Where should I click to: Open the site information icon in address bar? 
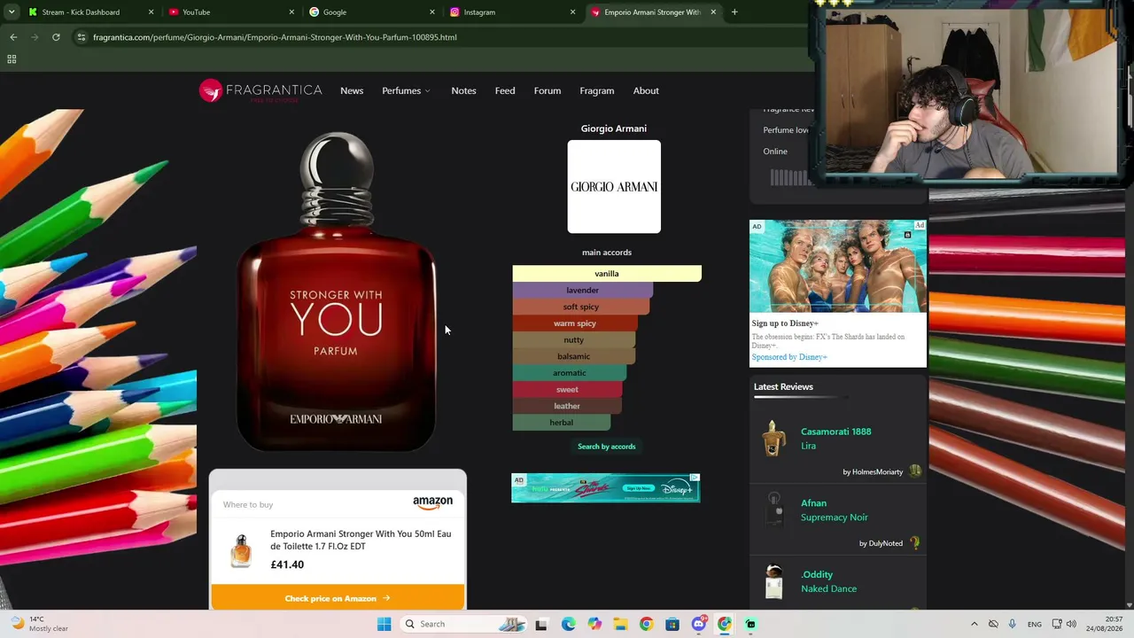point(81,37)
